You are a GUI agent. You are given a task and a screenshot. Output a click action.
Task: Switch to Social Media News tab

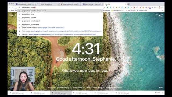point(70,4)
